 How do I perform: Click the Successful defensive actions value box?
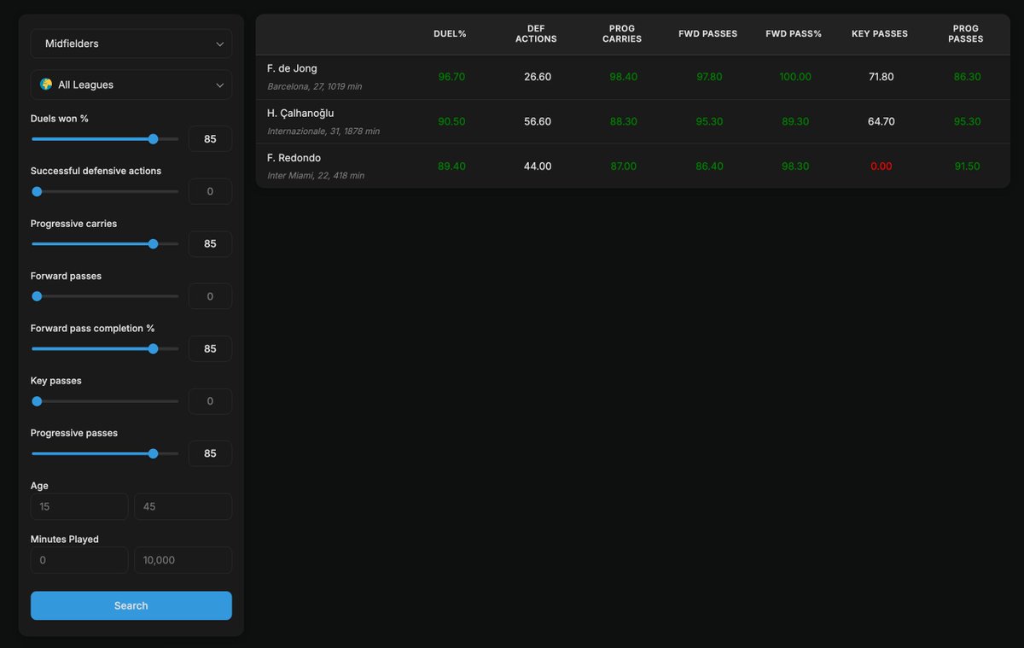point(210,191)
